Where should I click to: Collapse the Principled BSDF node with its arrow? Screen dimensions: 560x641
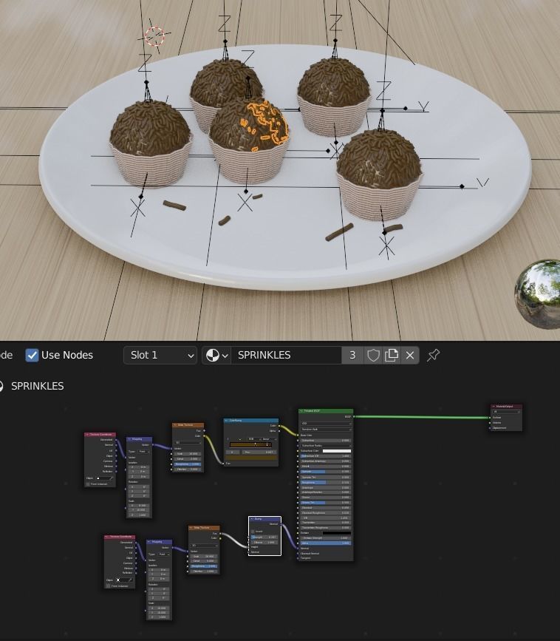coord(301,411)
